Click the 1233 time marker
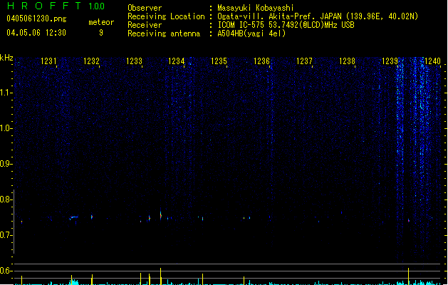 pos(134,61)
